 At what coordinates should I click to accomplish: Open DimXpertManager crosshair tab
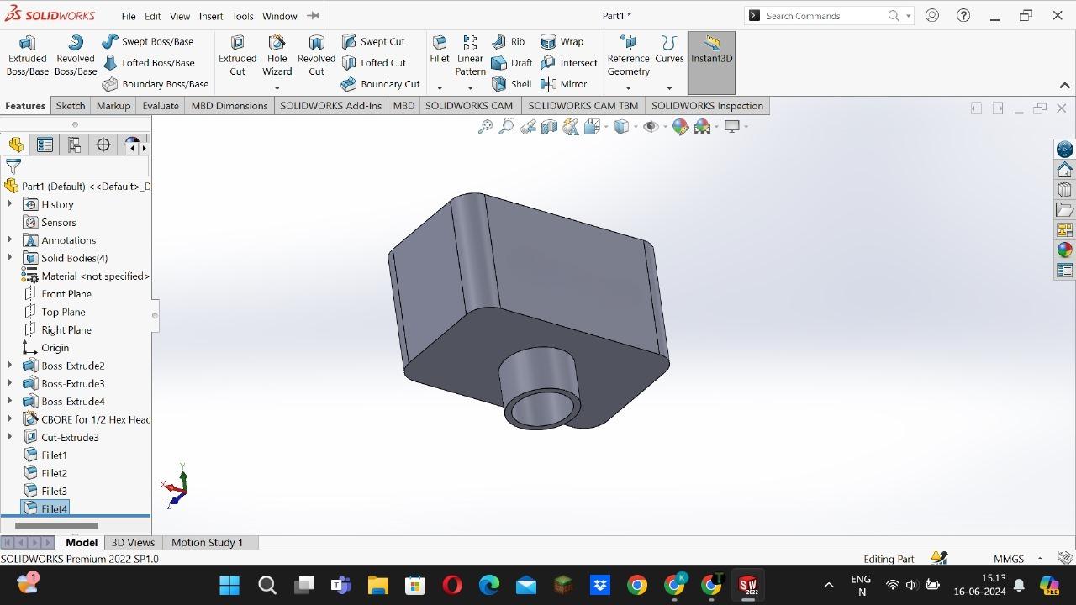[103, 145]
